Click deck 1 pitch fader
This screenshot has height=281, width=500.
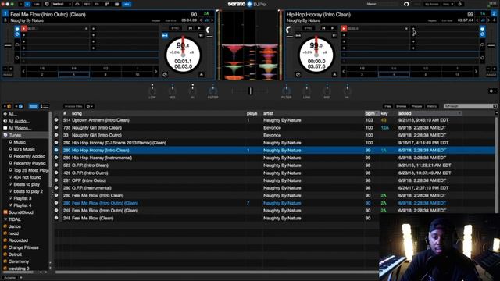click(x=8, y=46)
